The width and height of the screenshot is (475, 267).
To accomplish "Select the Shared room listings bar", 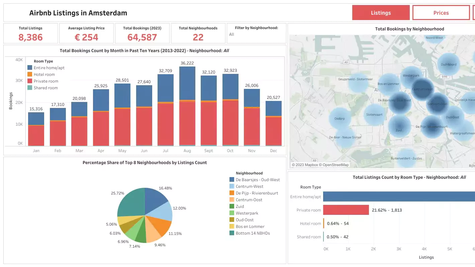I will coord(323,237).
